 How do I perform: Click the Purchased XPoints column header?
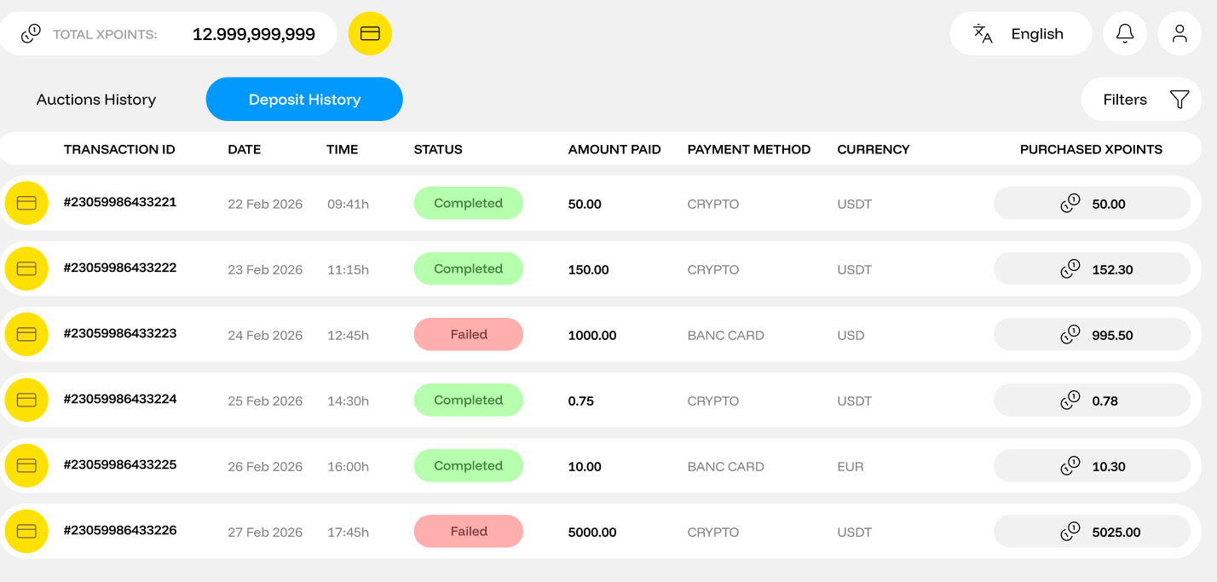(x=1091, y=149)
